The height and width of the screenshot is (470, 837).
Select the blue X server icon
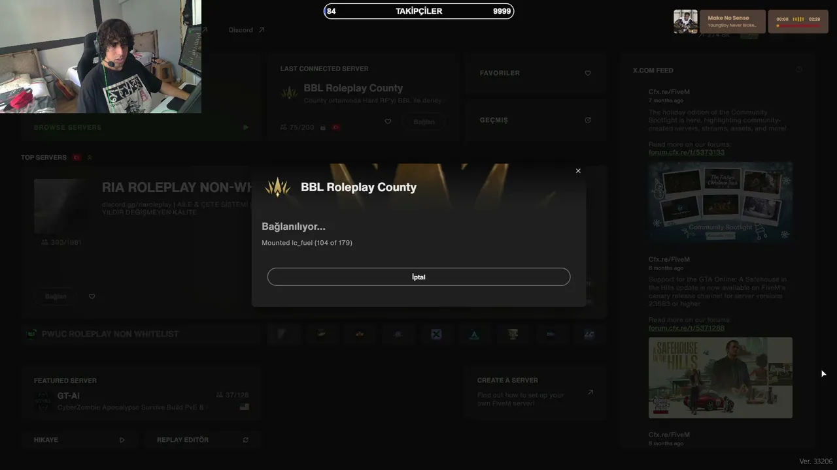[x=436, y=334]
